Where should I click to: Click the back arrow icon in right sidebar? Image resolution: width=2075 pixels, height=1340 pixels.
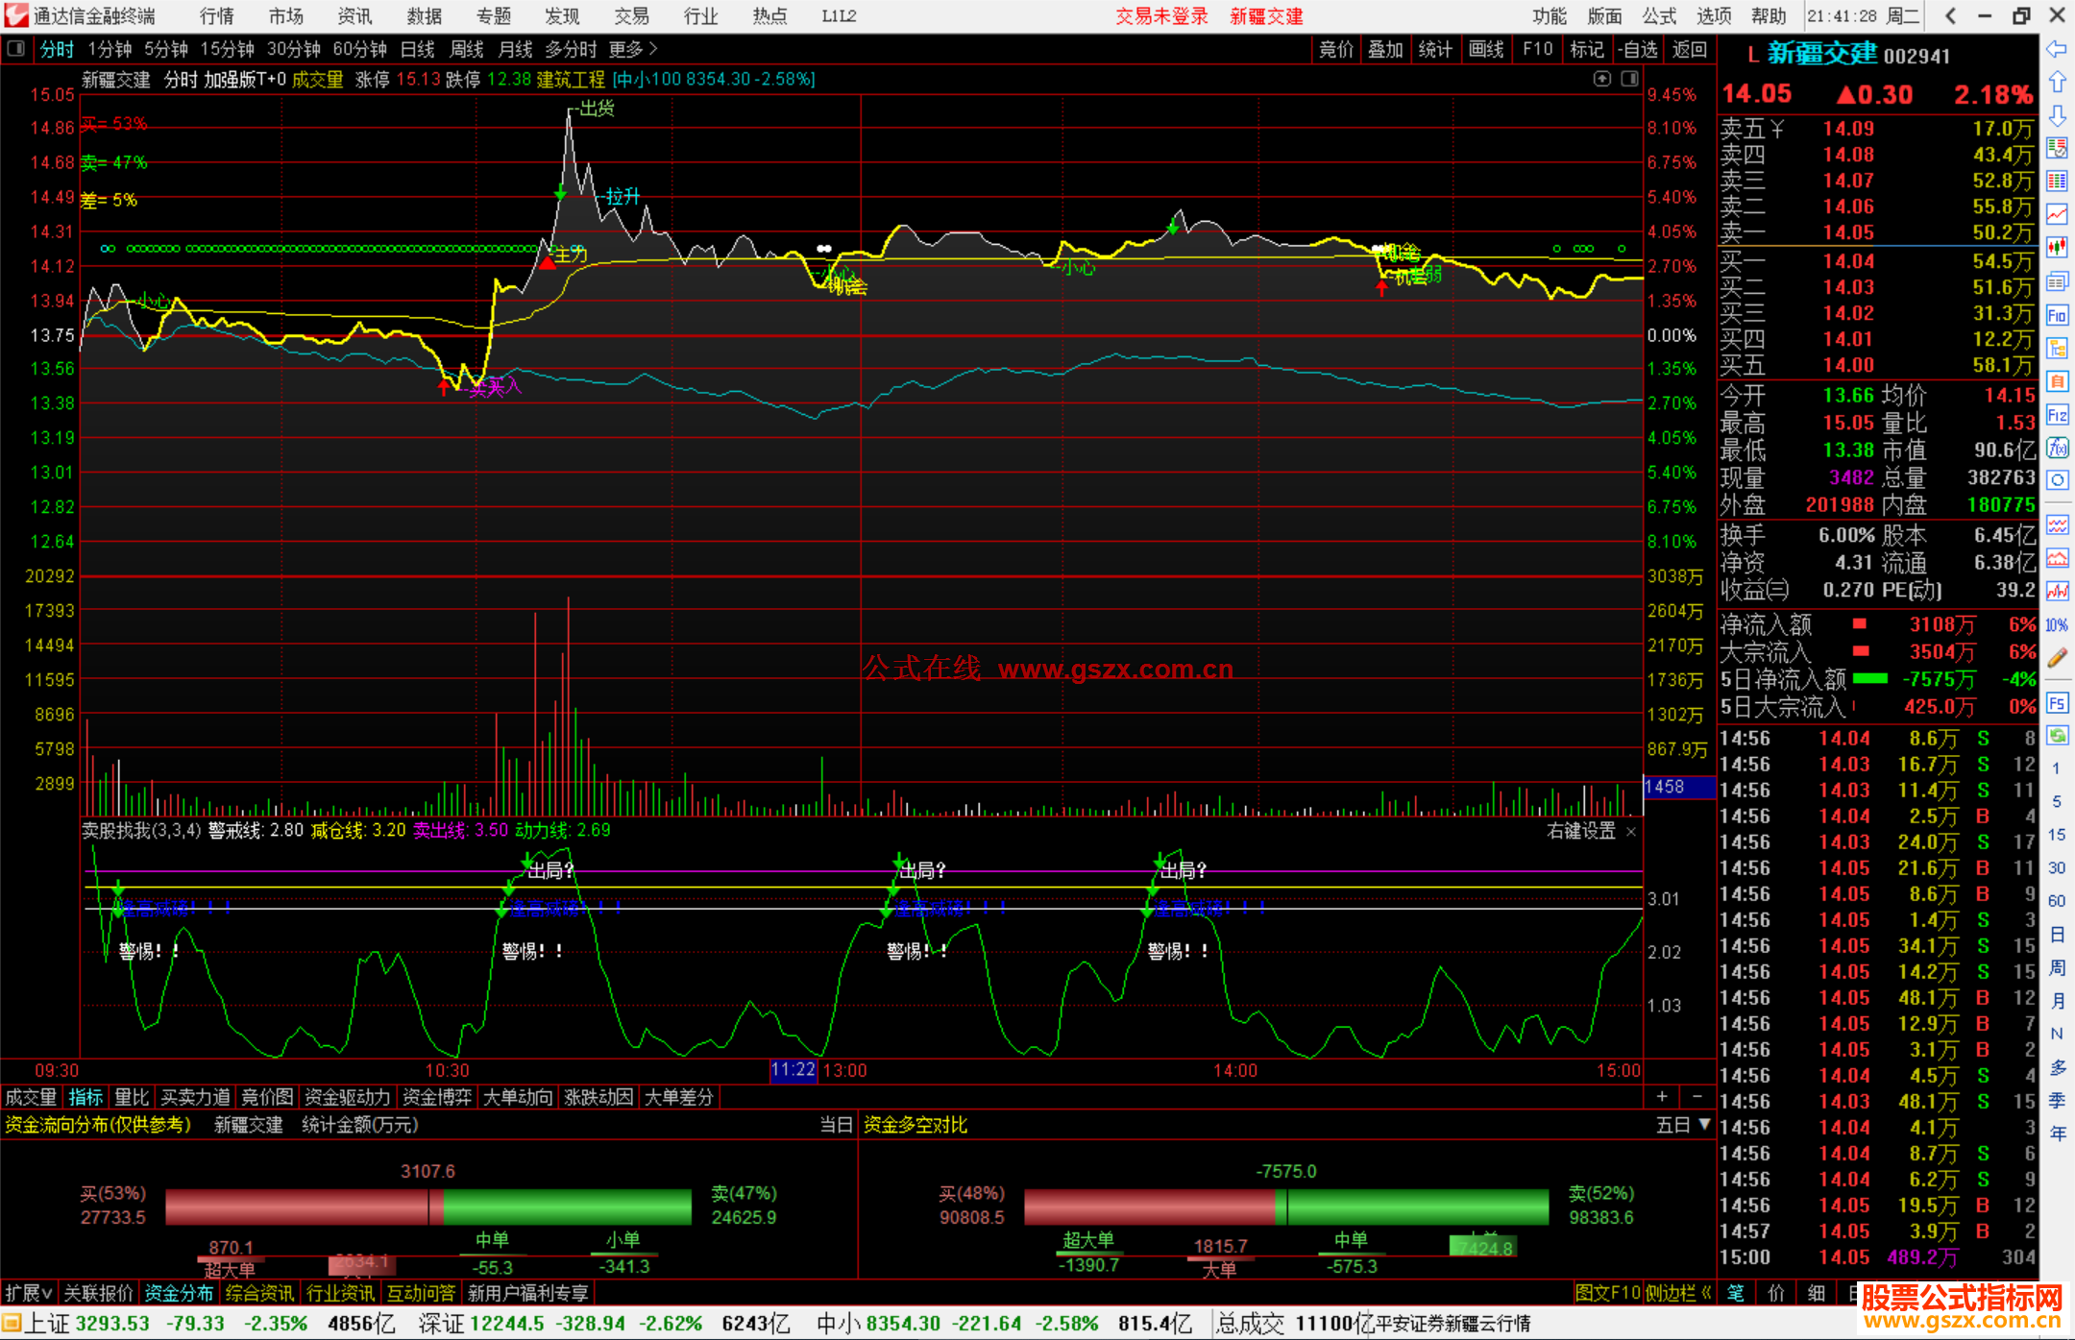click(x=2057, y=48)
